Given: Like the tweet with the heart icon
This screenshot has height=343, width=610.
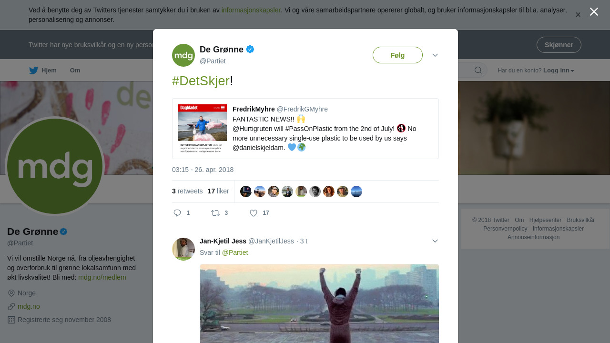Looking at the screenshot, I should (254, 213).
